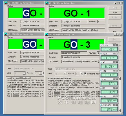Click CPU fan 1885 rpm display

pos(109,100)
